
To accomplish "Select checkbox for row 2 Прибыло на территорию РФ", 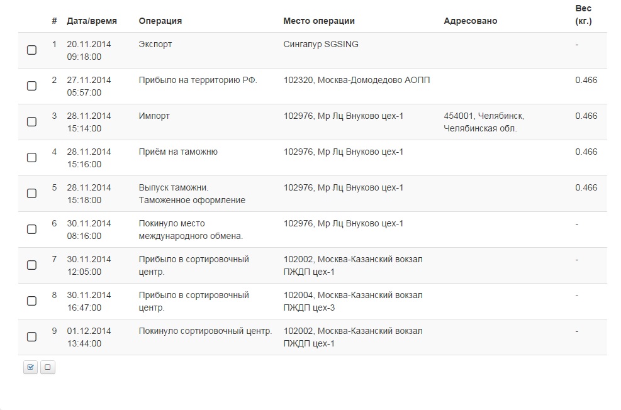I will (31, 86).
